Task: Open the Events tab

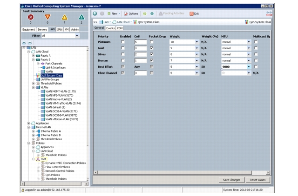Action: [110, 28]
